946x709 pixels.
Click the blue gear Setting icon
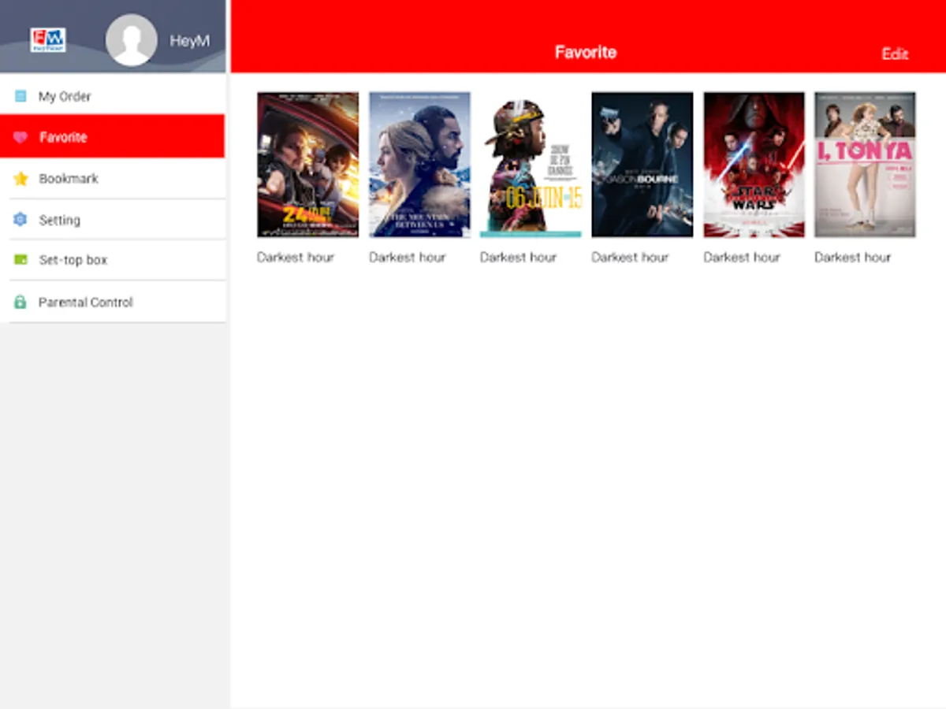pyautogui.click(x=20, y=220)
